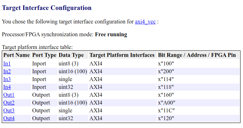Open the axi4_vec model link
Viewport: 243px width, 128px height.
tap(145, 22)
